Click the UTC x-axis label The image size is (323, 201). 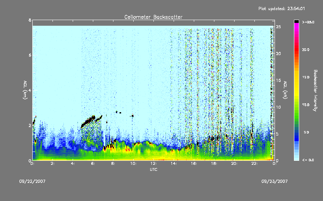[153, 169]
